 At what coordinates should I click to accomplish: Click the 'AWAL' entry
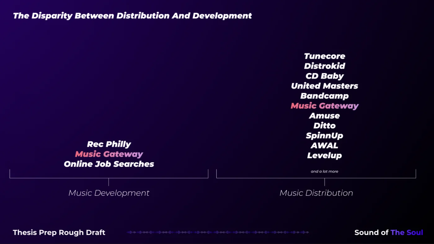coord(325,145)
